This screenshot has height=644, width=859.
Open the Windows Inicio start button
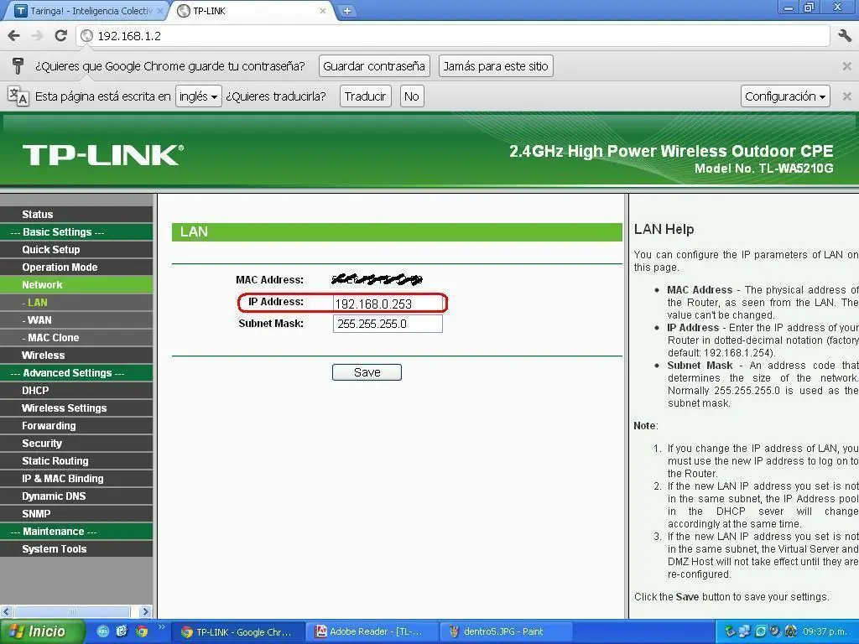point(42,631)
